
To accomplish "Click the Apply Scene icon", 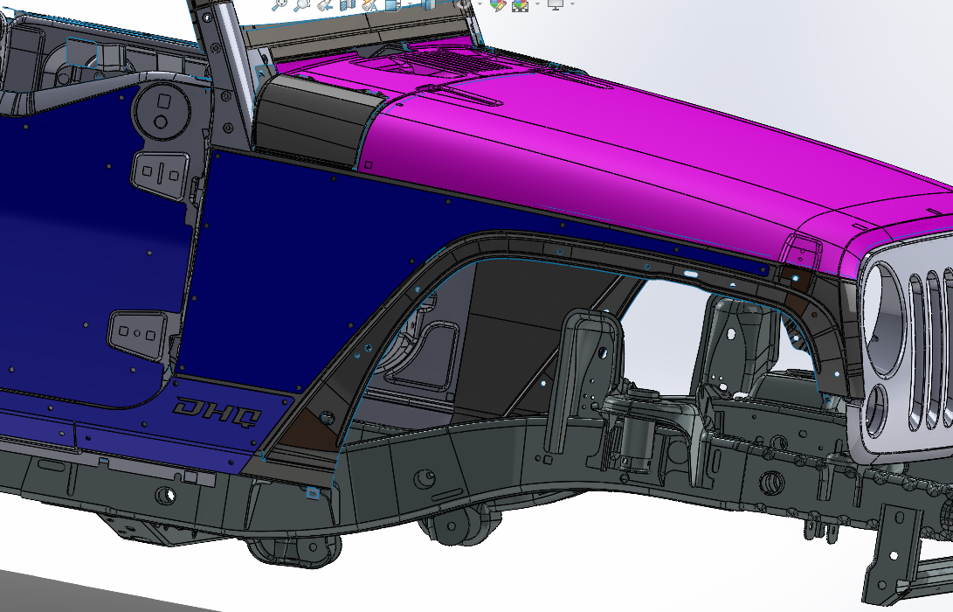I will [520, 4].
